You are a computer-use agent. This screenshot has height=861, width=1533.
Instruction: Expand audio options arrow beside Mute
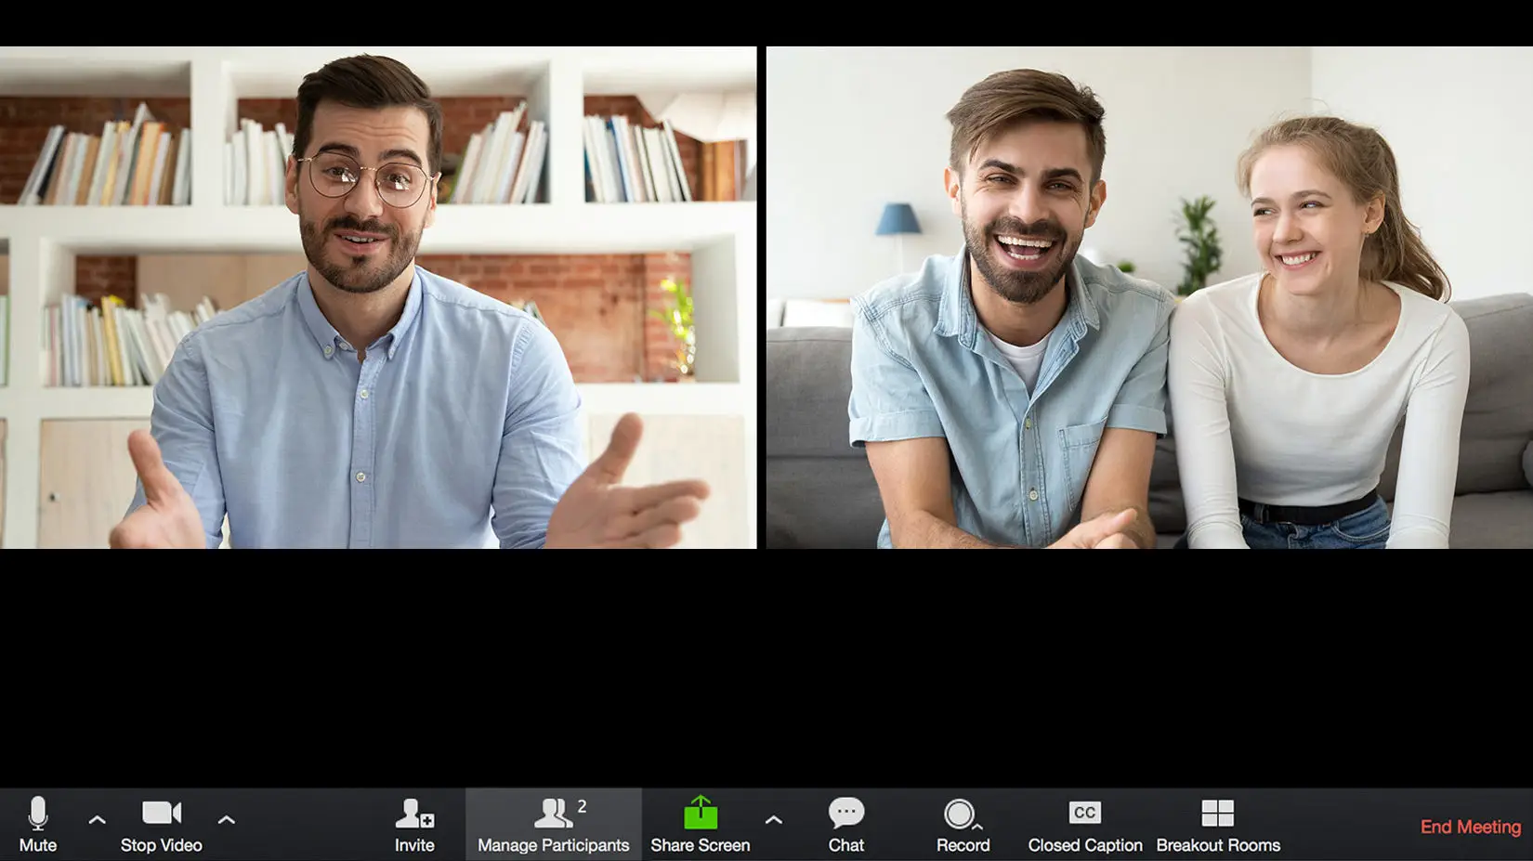click(x=97, y=820)
